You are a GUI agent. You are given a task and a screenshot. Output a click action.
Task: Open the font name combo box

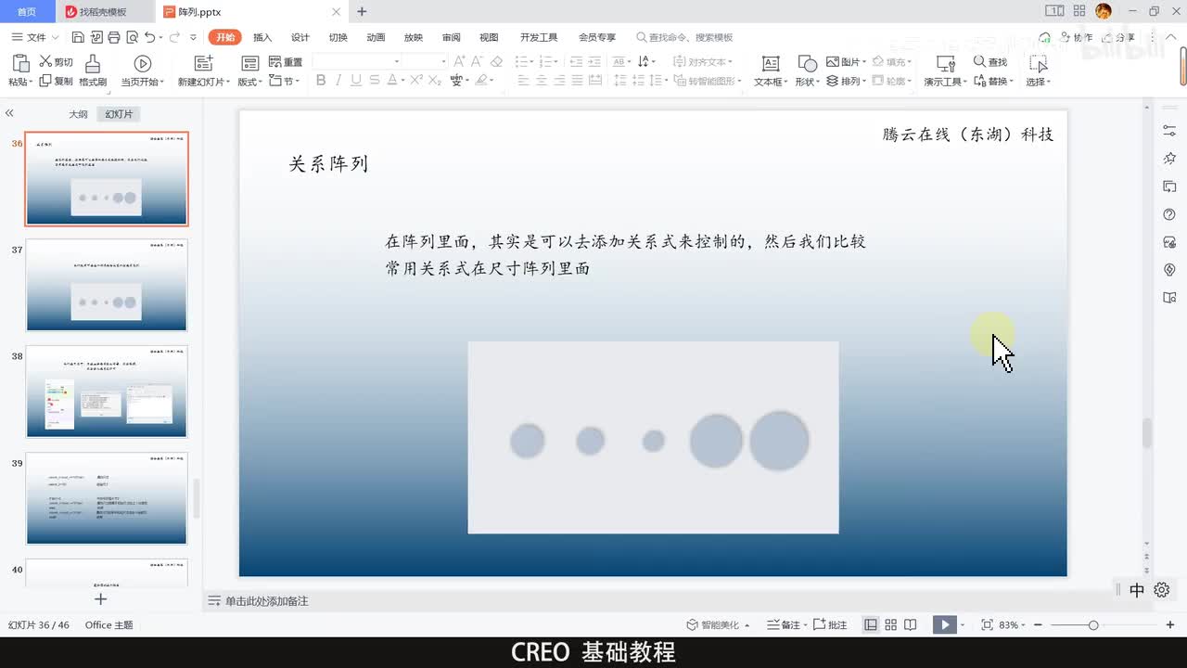click(x=358, y=61)
